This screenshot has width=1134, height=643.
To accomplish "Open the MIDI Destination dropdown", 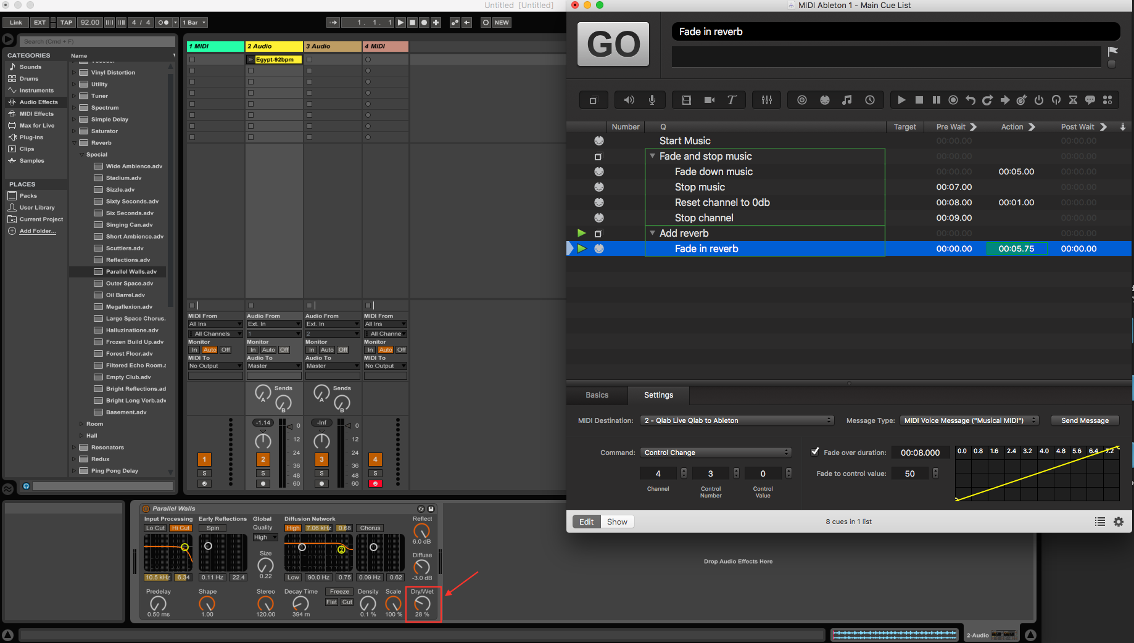I will point(737,420).
